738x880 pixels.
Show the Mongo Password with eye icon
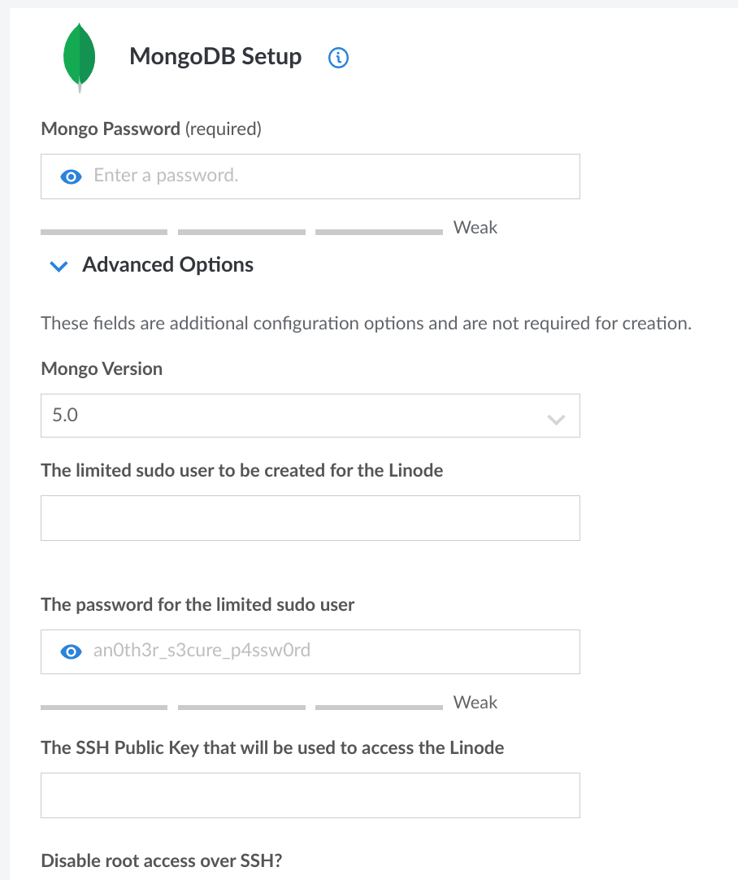(72, 176)
